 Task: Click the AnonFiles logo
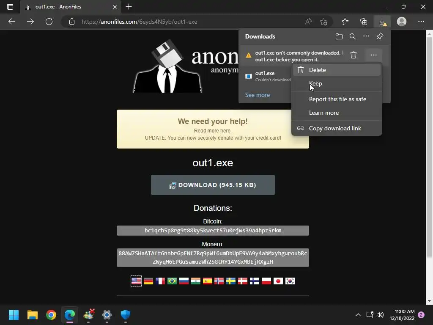(186, 66)
